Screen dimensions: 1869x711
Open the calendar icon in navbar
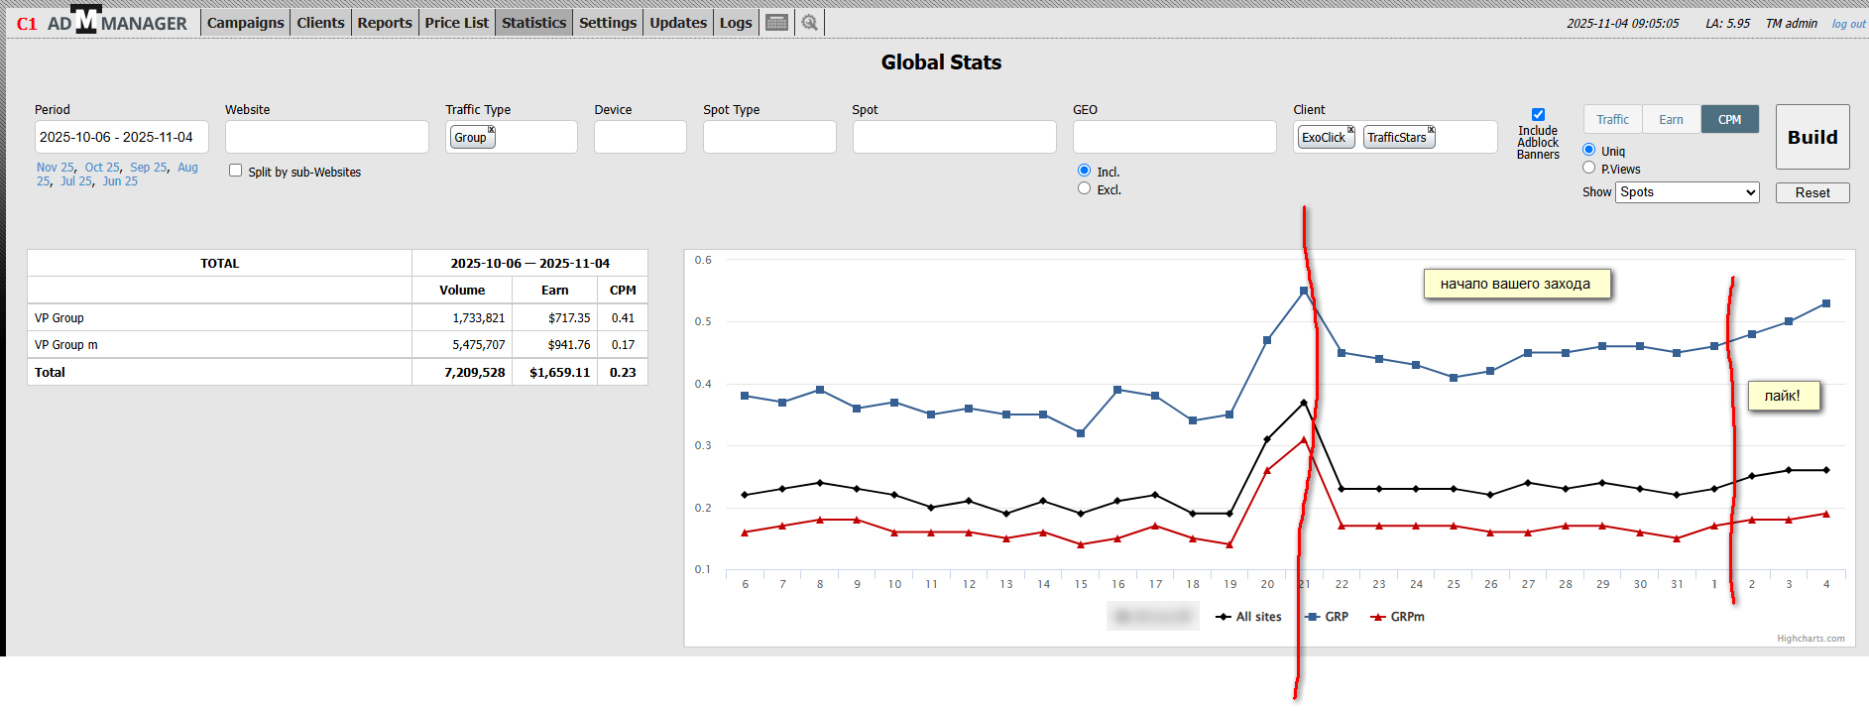point(777,23)
